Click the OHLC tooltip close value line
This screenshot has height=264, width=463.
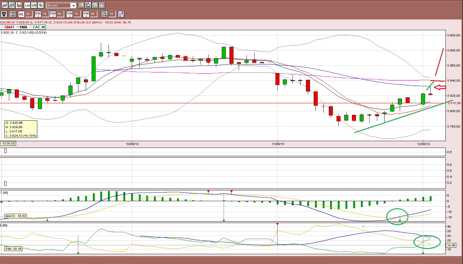click(21, 136)
